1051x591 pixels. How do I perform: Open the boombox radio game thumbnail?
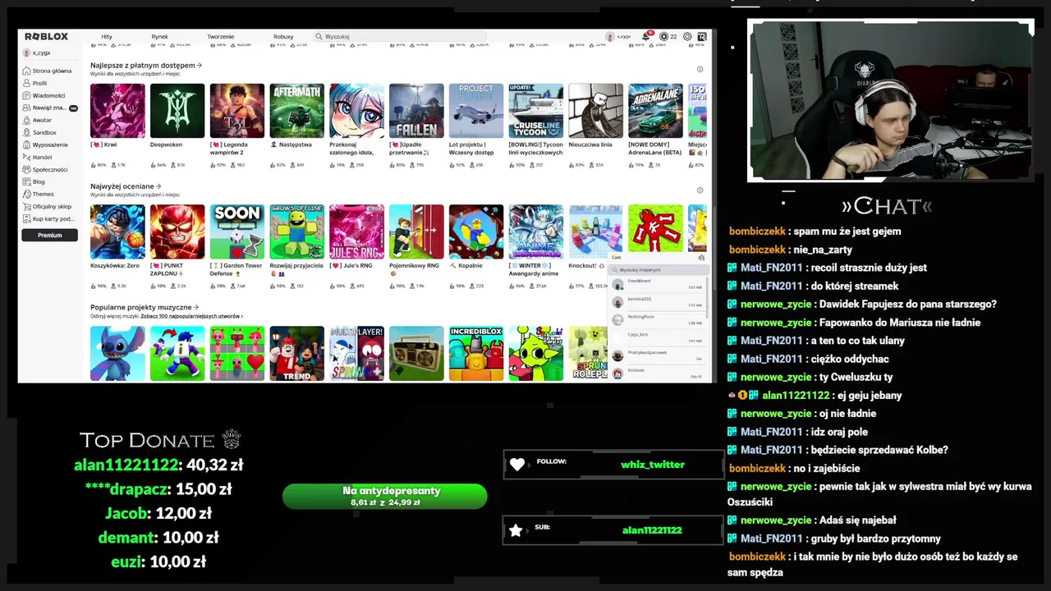pyautogui.click(x=416, y=354)
